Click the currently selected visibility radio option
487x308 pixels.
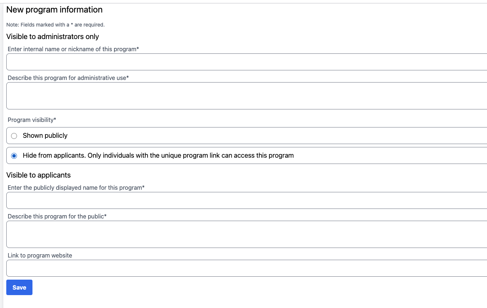pyautogui.click(x=14, y=155)
